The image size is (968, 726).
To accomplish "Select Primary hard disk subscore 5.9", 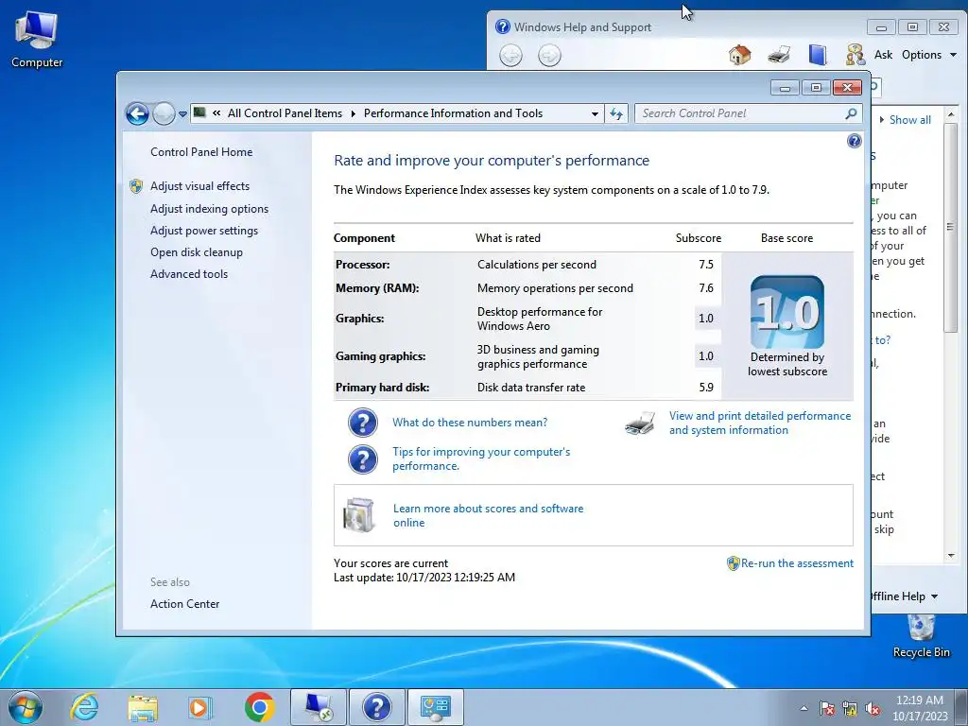I will coord(706,387).
